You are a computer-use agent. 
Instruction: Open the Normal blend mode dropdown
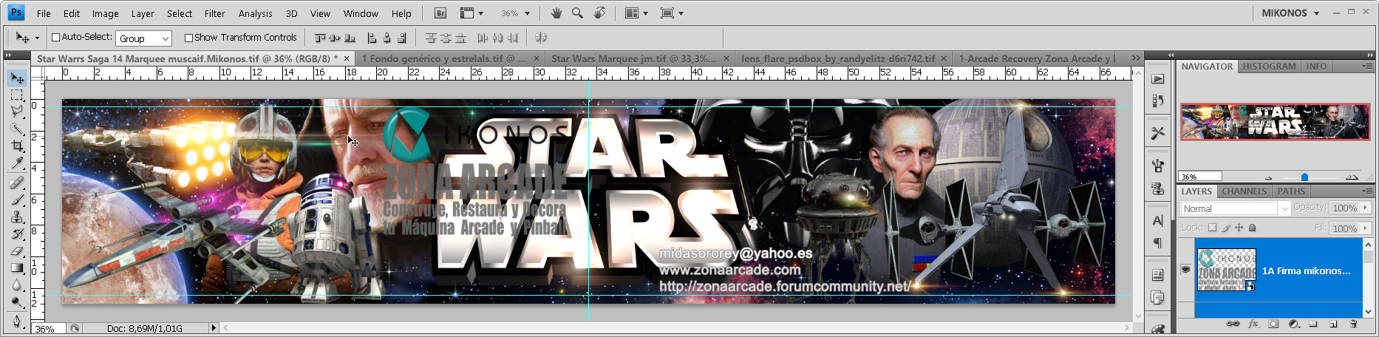(1235, 209)
